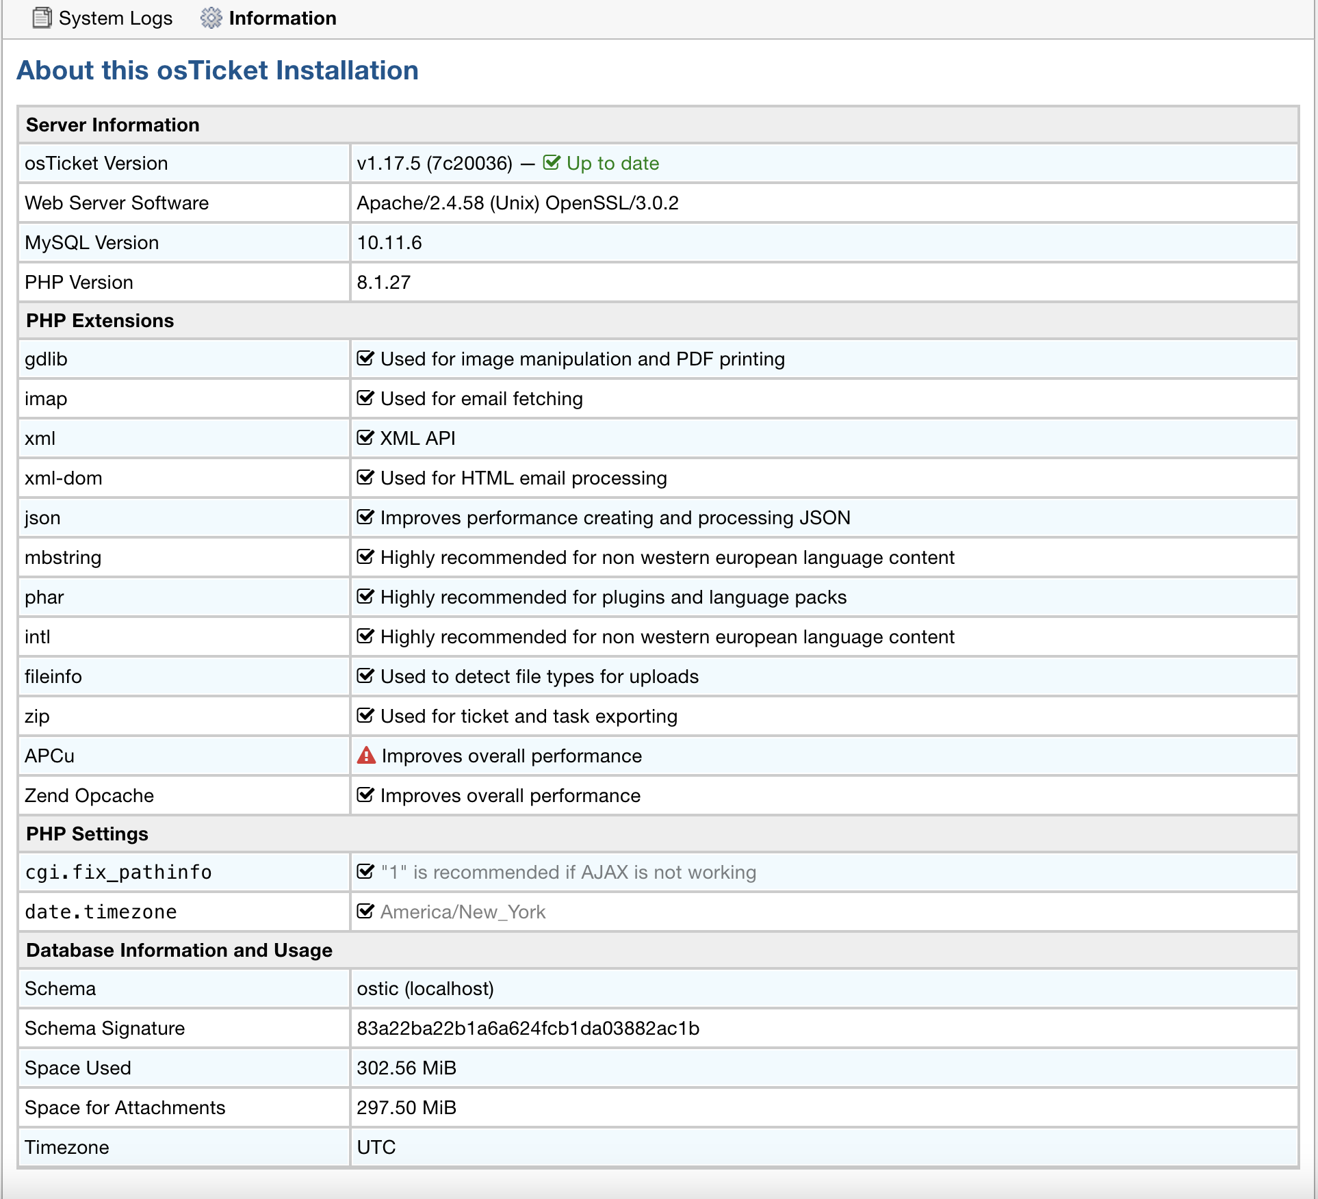Click Space for Attachments value '297.50 MiB'
The image size is (1318, 1199).
coord(406,1108)
